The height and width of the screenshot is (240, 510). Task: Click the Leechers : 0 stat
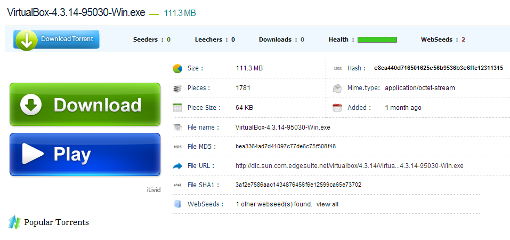[x=215, y=39]
